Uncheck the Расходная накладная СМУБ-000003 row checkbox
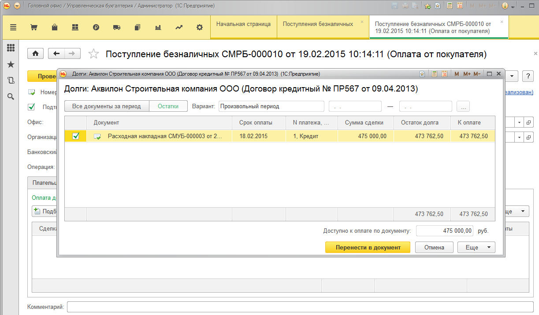539x315 pixels. pos(75,136)
